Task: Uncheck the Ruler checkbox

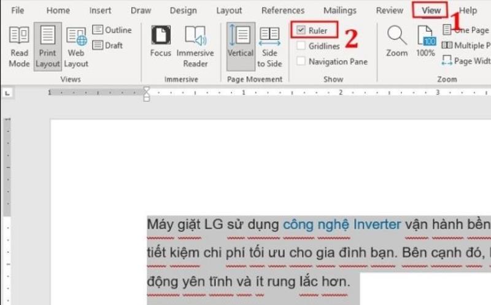Action: 301,30
